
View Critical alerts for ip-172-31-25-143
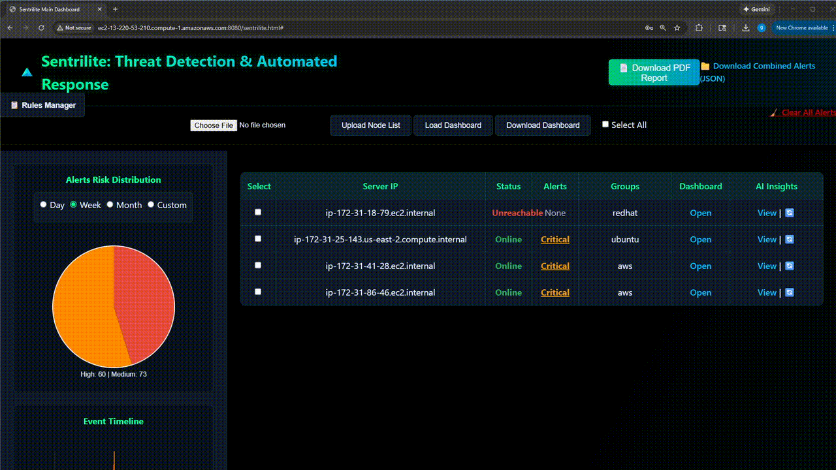pyautogui.click(x=555, y=239)
